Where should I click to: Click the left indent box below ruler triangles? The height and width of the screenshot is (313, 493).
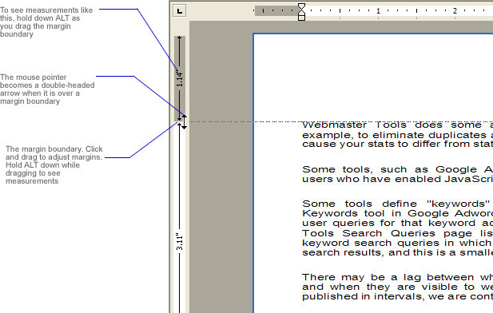301,18
